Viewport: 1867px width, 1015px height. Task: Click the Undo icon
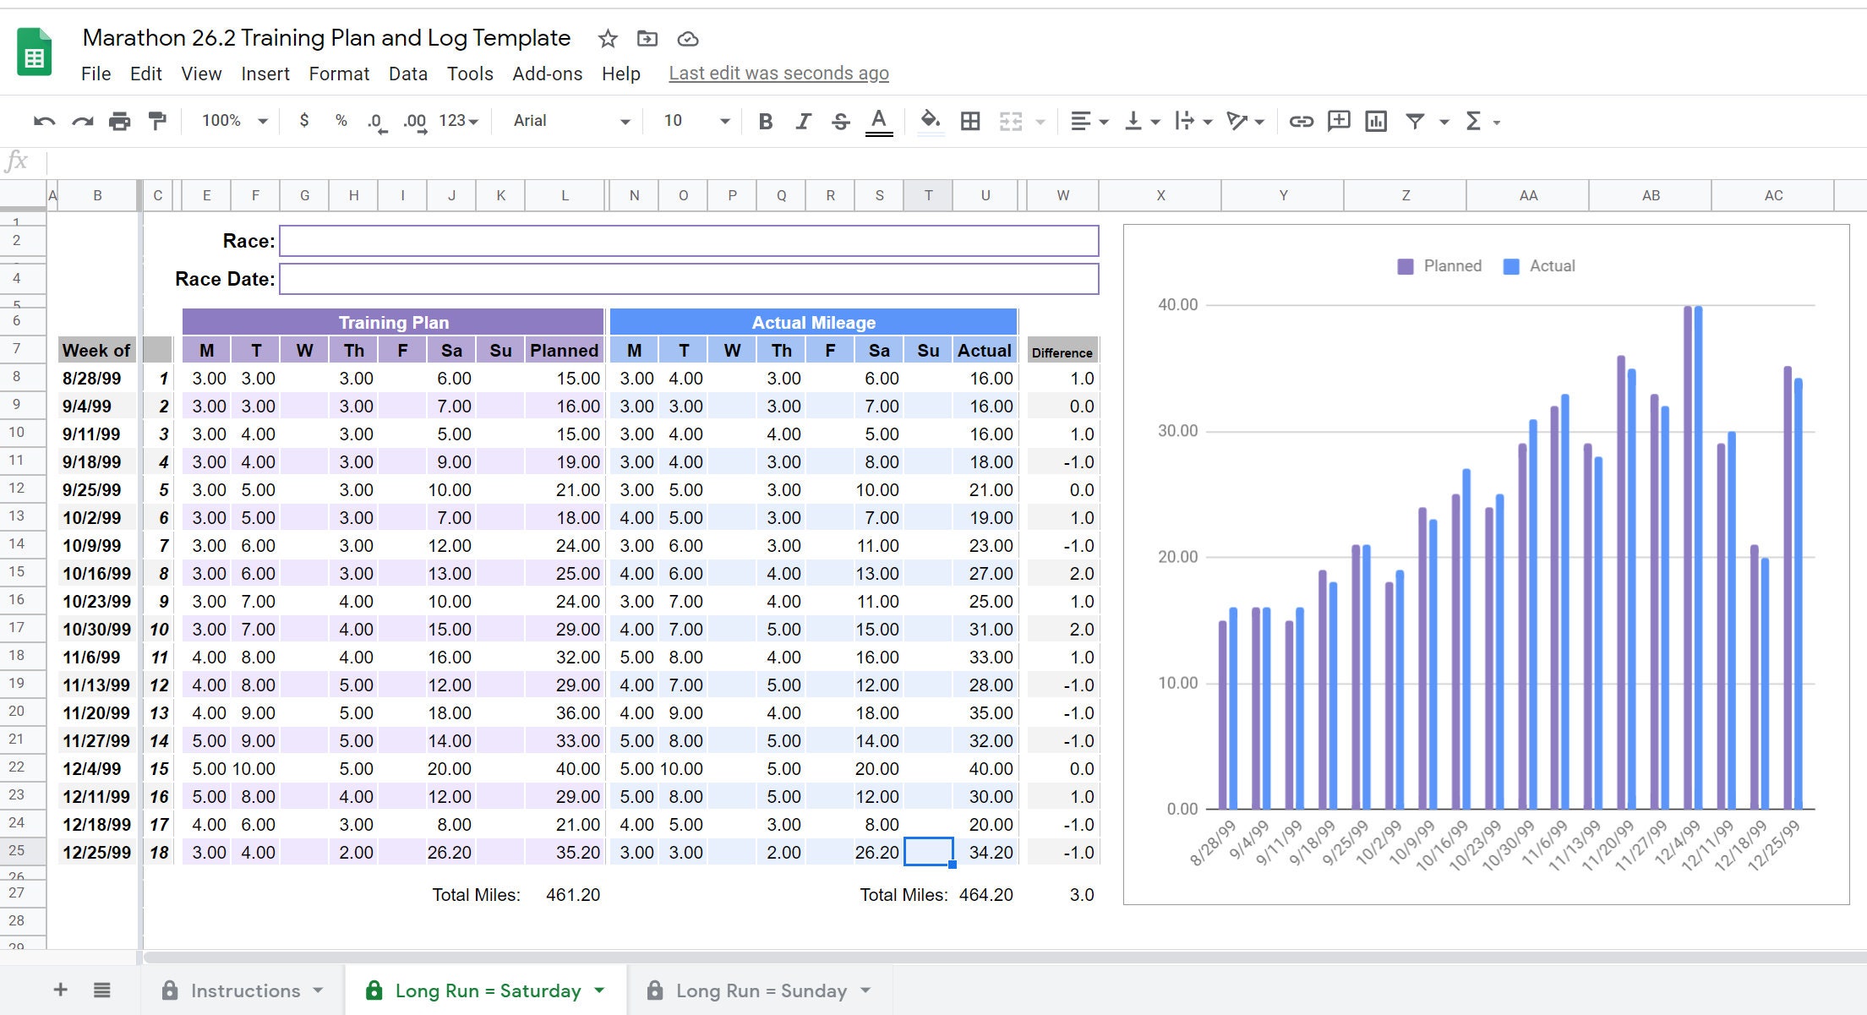[45, 121]
